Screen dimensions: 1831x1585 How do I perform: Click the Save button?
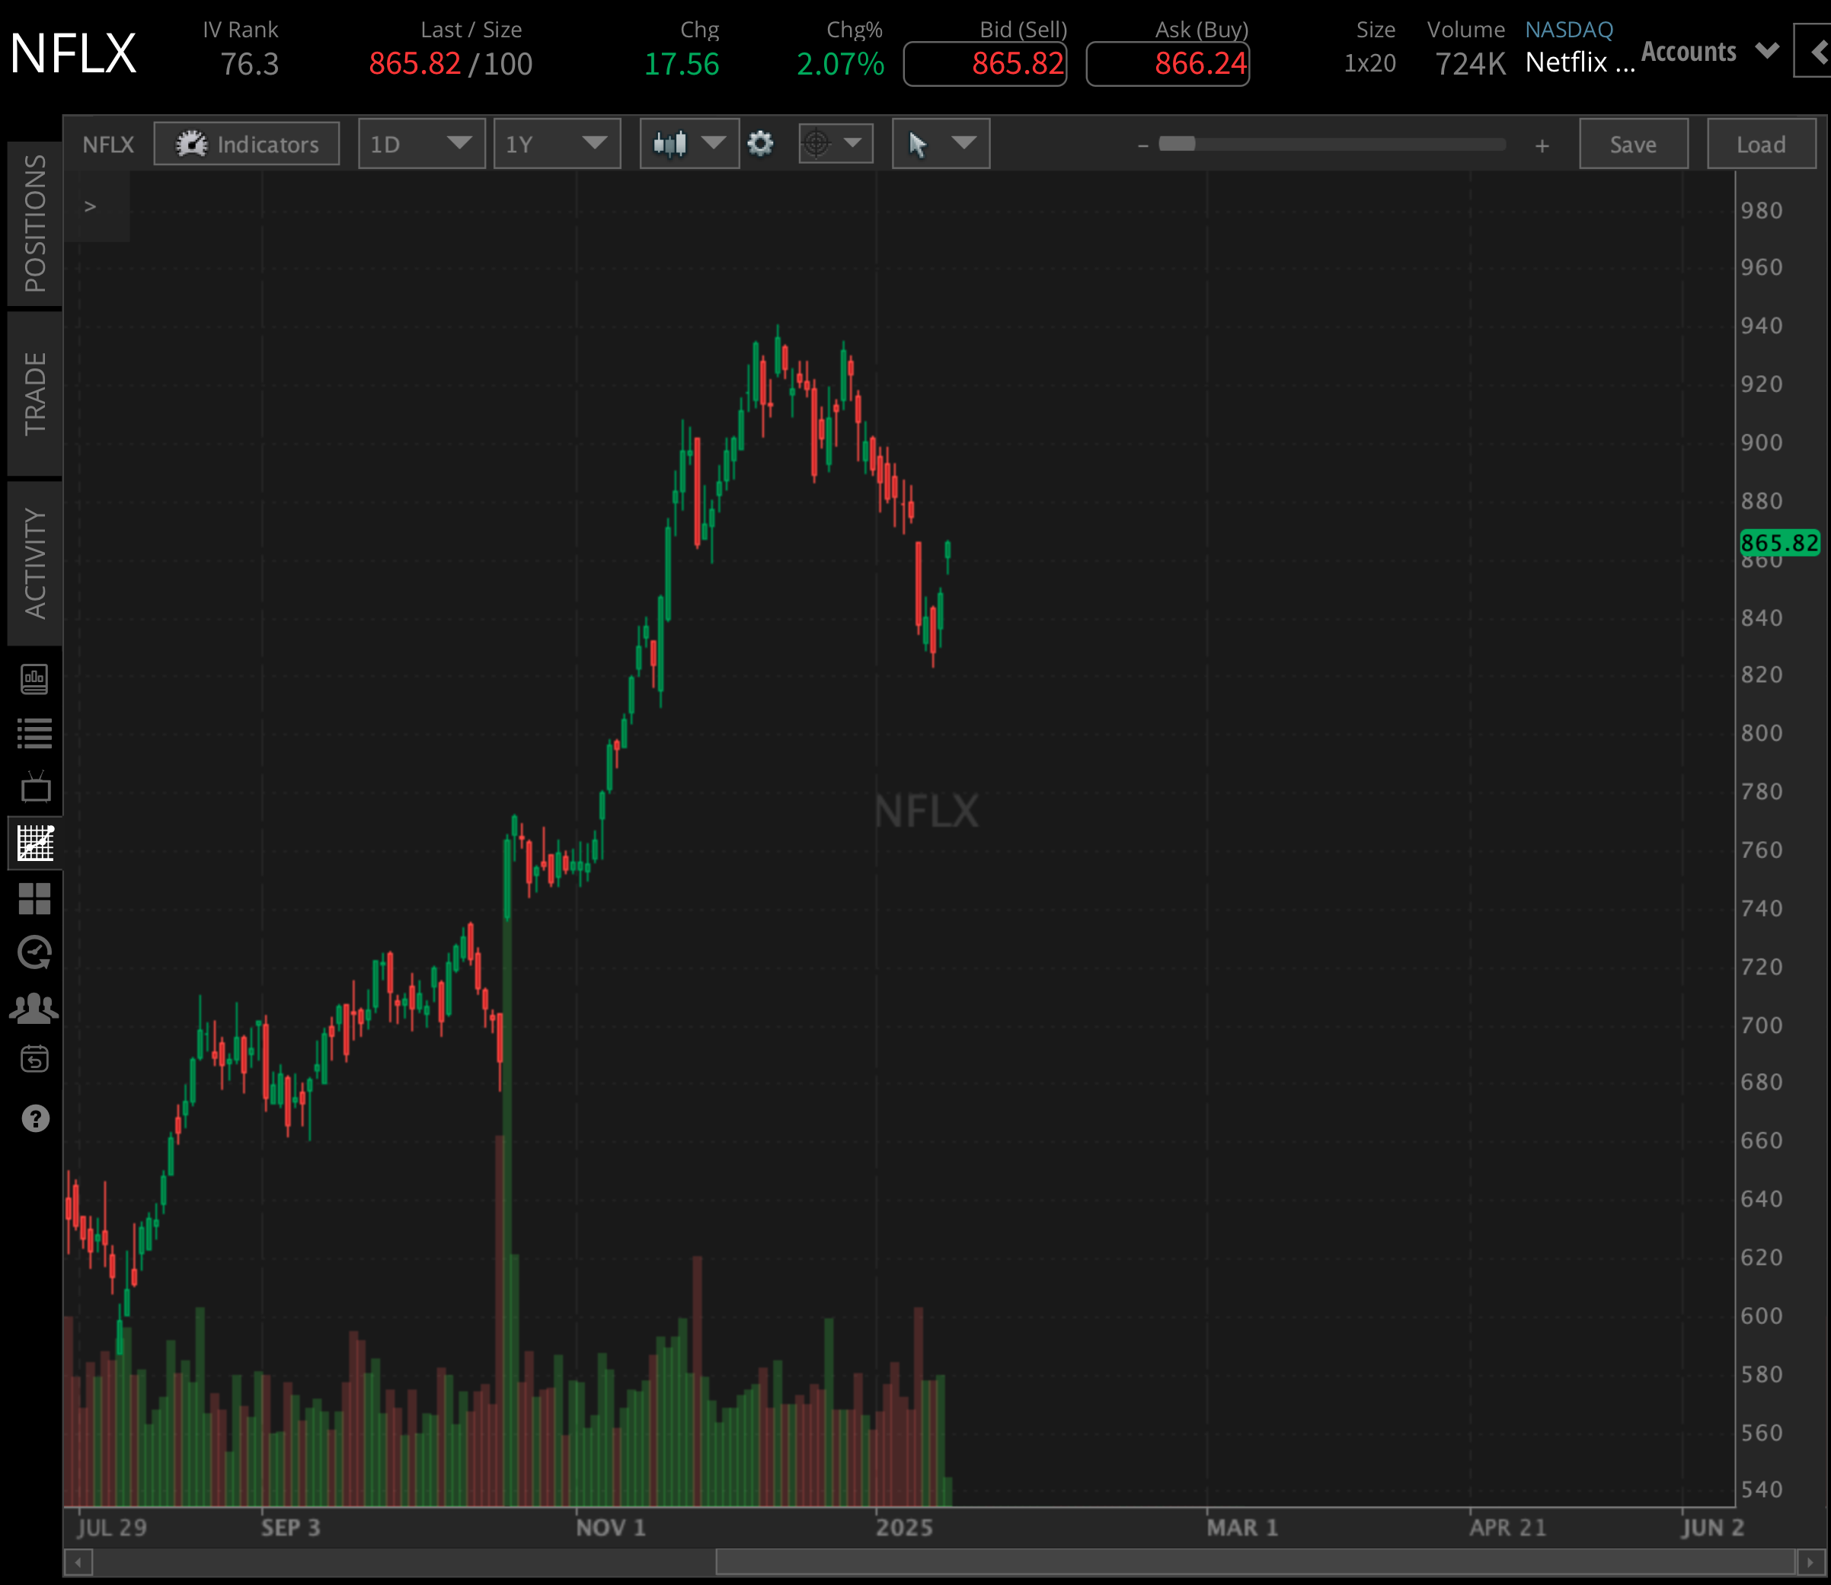pyautogui.click(x=1633, y=143)
